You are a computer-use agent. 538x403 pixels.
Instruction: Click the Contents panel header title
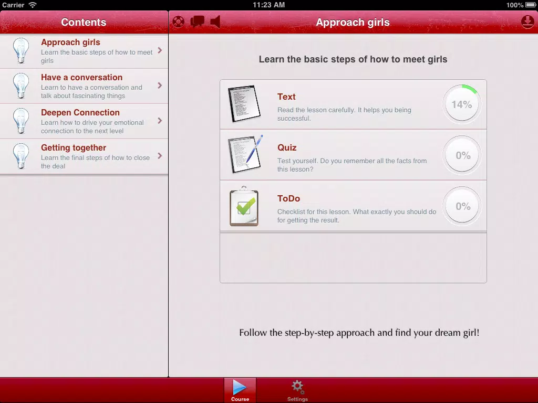[x=84, y=22]
